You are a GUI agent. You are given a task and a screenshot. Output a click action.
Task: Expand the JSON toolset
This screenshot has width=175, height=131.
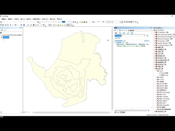pos(156,77)
